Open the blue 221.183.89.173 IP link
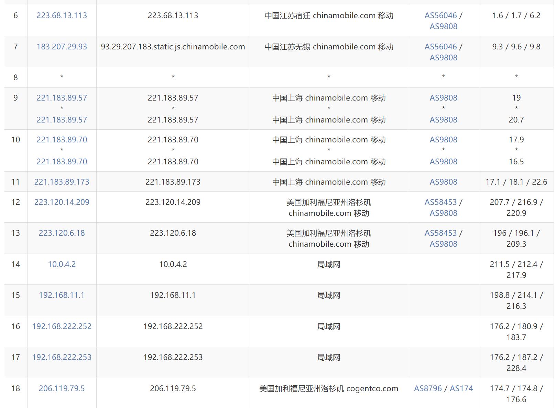 (62, 182)
